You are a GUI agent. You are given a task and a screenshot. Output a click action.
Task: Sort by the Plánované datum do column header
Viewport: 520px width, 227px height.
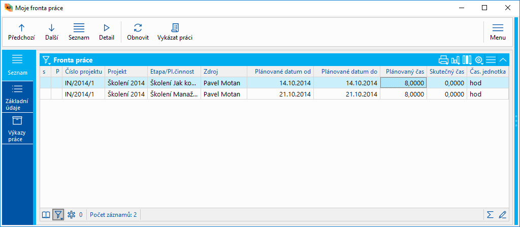click(x=347, y=72)
